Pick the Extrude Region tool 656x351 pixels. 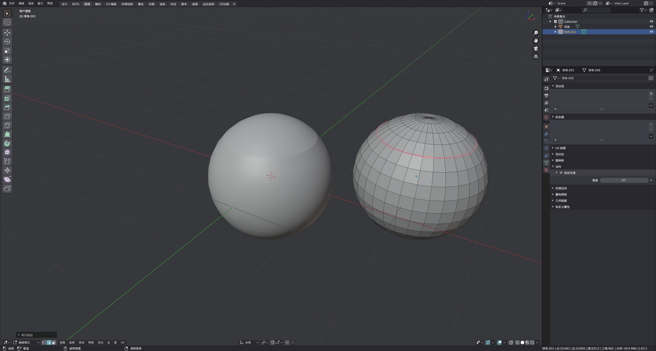coord(7,89)
